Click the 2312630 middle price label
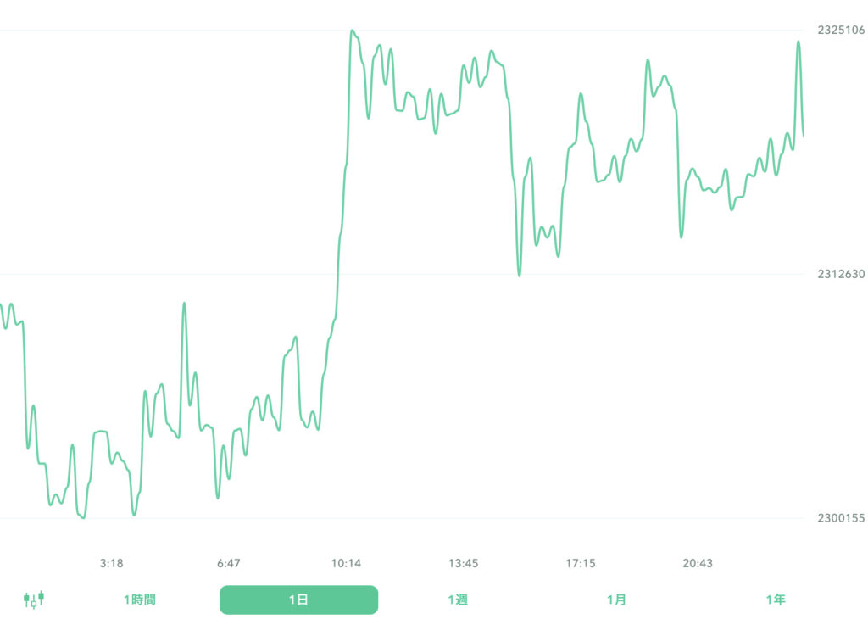 (x=841, y=274)
